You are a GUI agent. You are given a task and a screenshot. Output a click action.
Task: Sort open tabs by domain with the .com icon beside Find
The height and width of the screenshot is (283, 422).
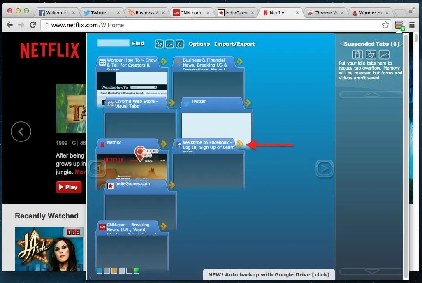[x=169, y=44]
